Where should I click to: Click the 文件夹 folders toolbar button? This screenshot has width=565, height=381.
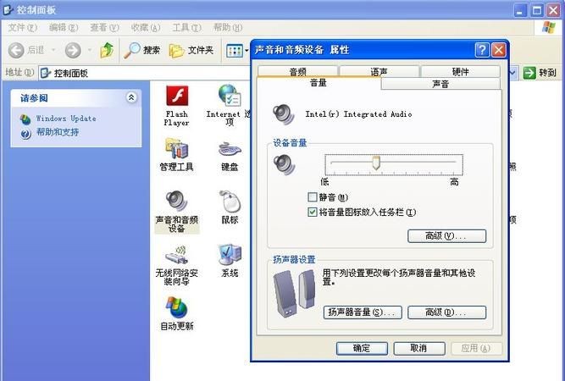coord(191,51)
